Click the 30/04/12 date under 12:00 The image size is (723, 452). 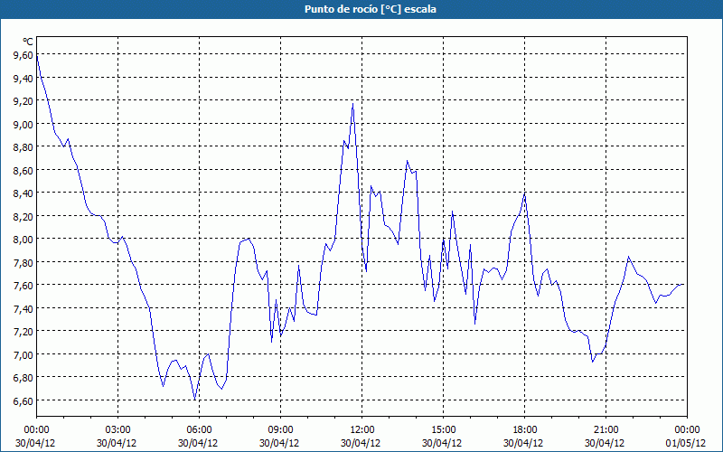[x=361, y=443]
